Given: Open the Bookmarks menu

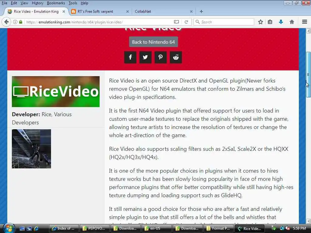Looking at the screenshot, I should 56,3.
